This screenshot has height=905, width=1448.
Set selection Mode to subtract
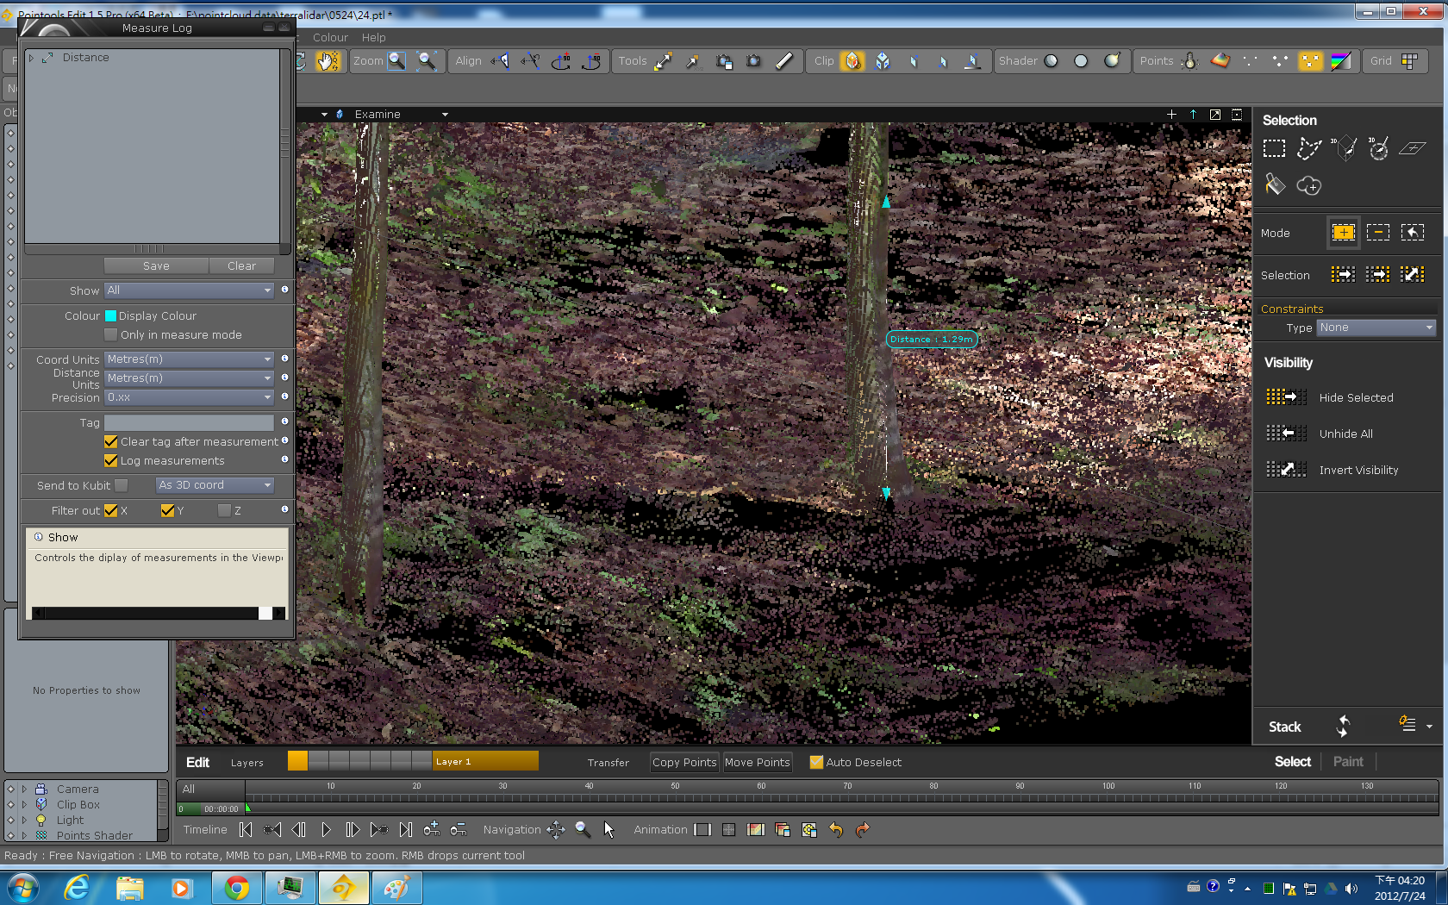[1378, 232]
